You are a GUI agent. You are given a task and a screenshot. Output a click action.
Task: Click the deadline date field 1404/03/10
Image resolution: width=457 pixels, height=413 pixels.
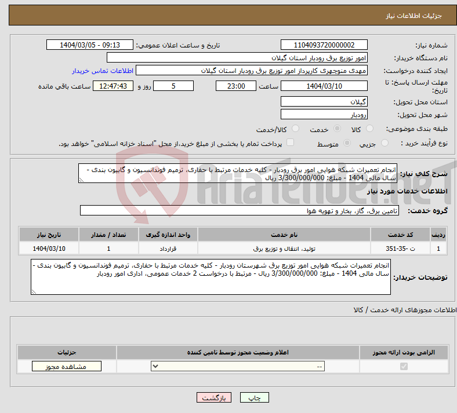coord(324,86)
